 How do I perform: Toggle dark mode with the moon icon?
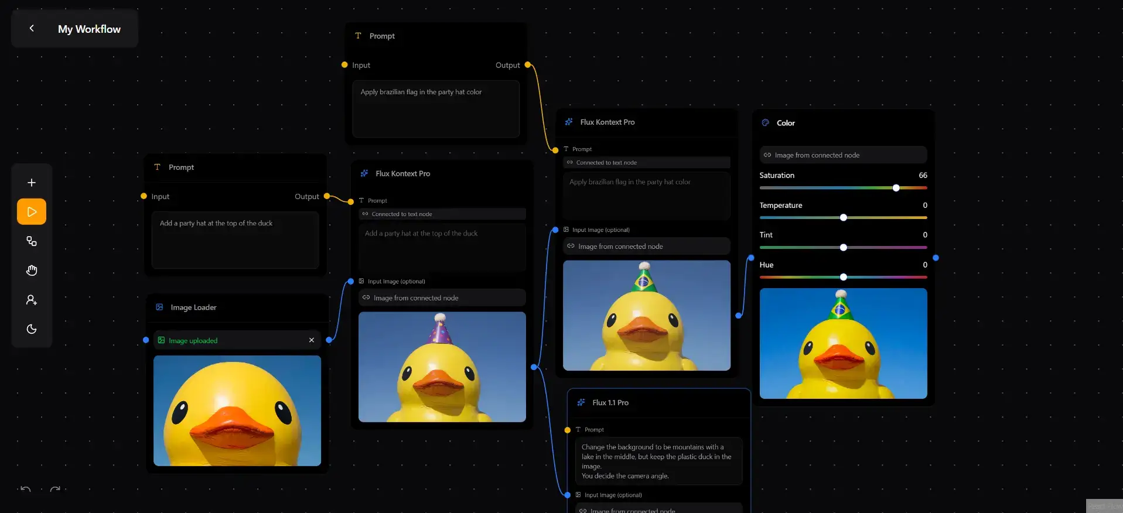[x=32, y=329]
